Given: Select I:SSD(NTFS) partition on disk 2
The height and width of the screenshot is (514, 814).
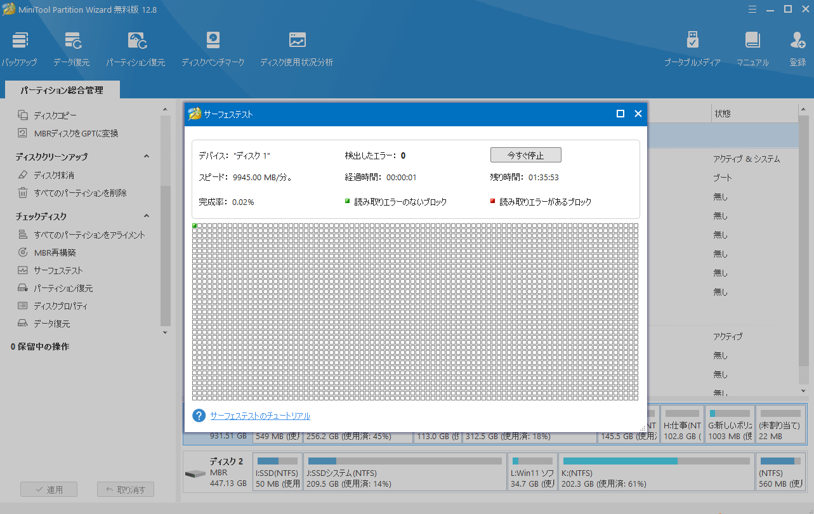Looking at the screenshot, I should 277,471.
